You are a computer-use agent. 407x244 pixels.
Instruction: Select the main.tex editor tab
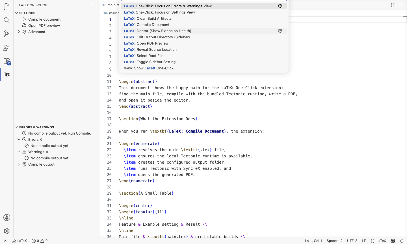[110, 5]
